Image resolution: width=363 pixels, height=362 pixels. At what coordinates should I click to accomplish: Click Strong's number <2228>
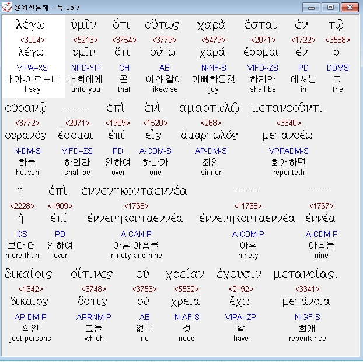point(22,206)
